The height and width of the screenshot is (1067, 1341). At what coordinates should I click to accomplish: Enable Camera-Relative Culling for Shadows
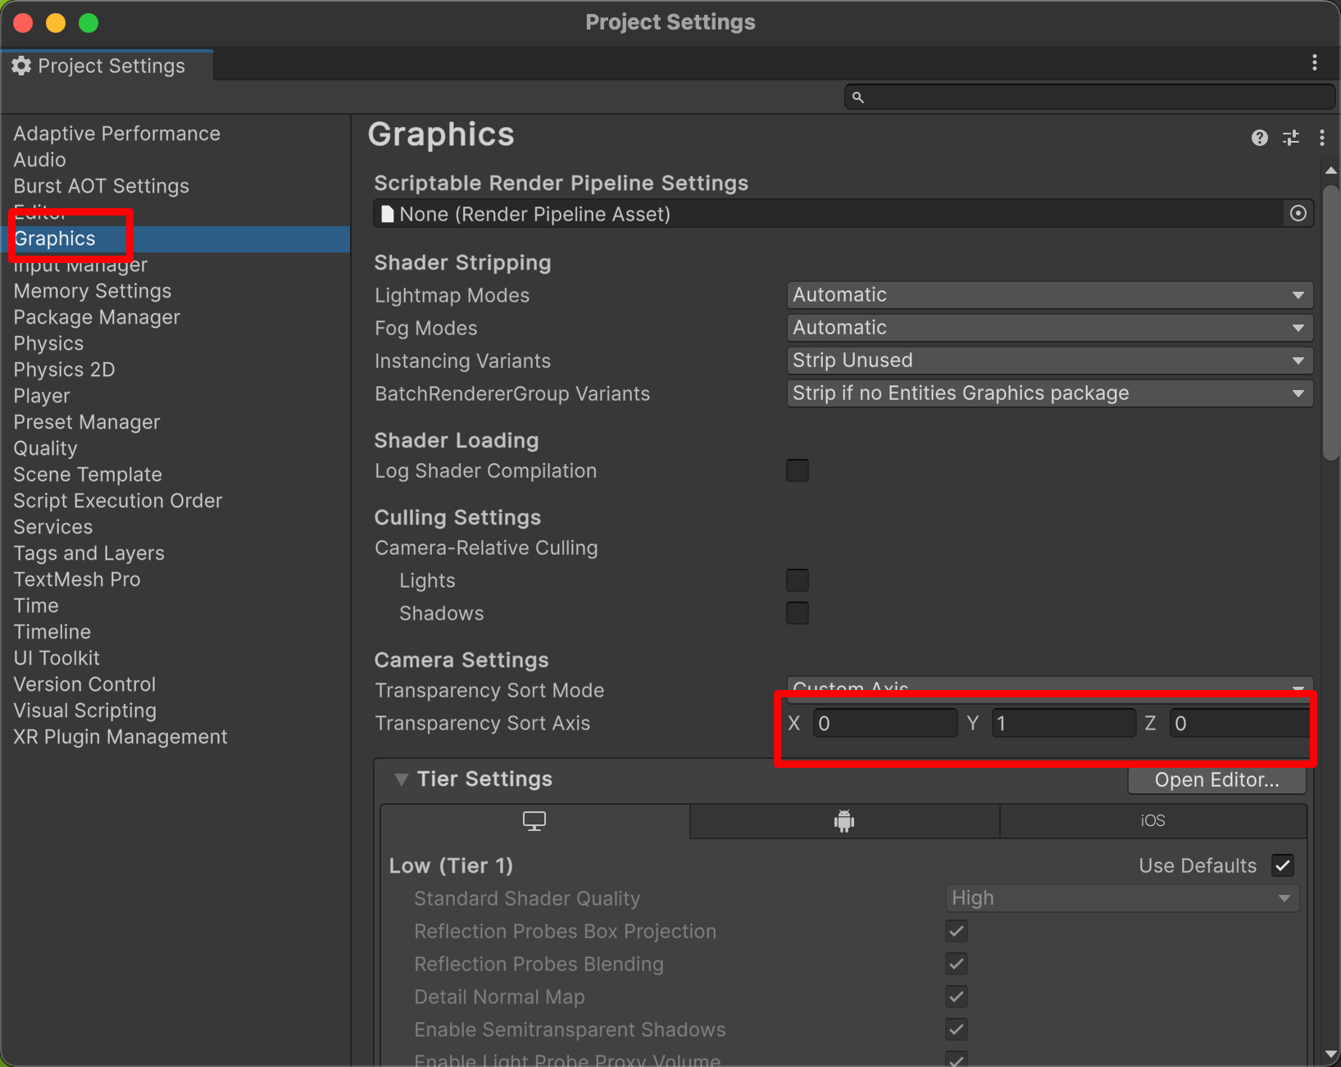(x=798, y=613)
